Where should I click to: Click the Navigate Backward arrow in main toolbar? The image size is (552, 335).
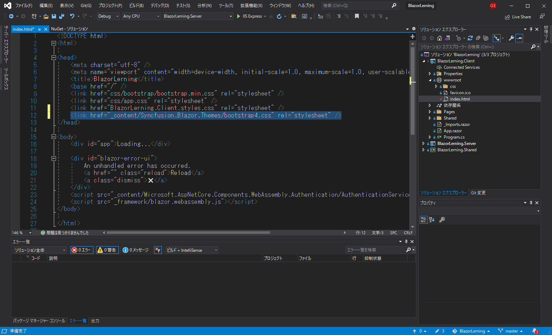pos(11,16)
